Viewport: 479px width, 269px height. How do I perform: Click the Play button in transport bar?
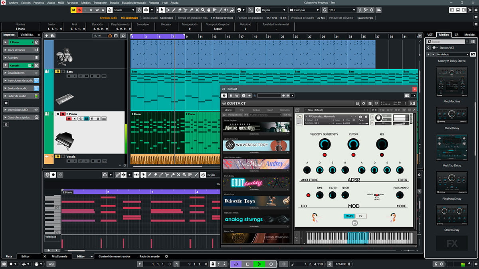[259, 264]
